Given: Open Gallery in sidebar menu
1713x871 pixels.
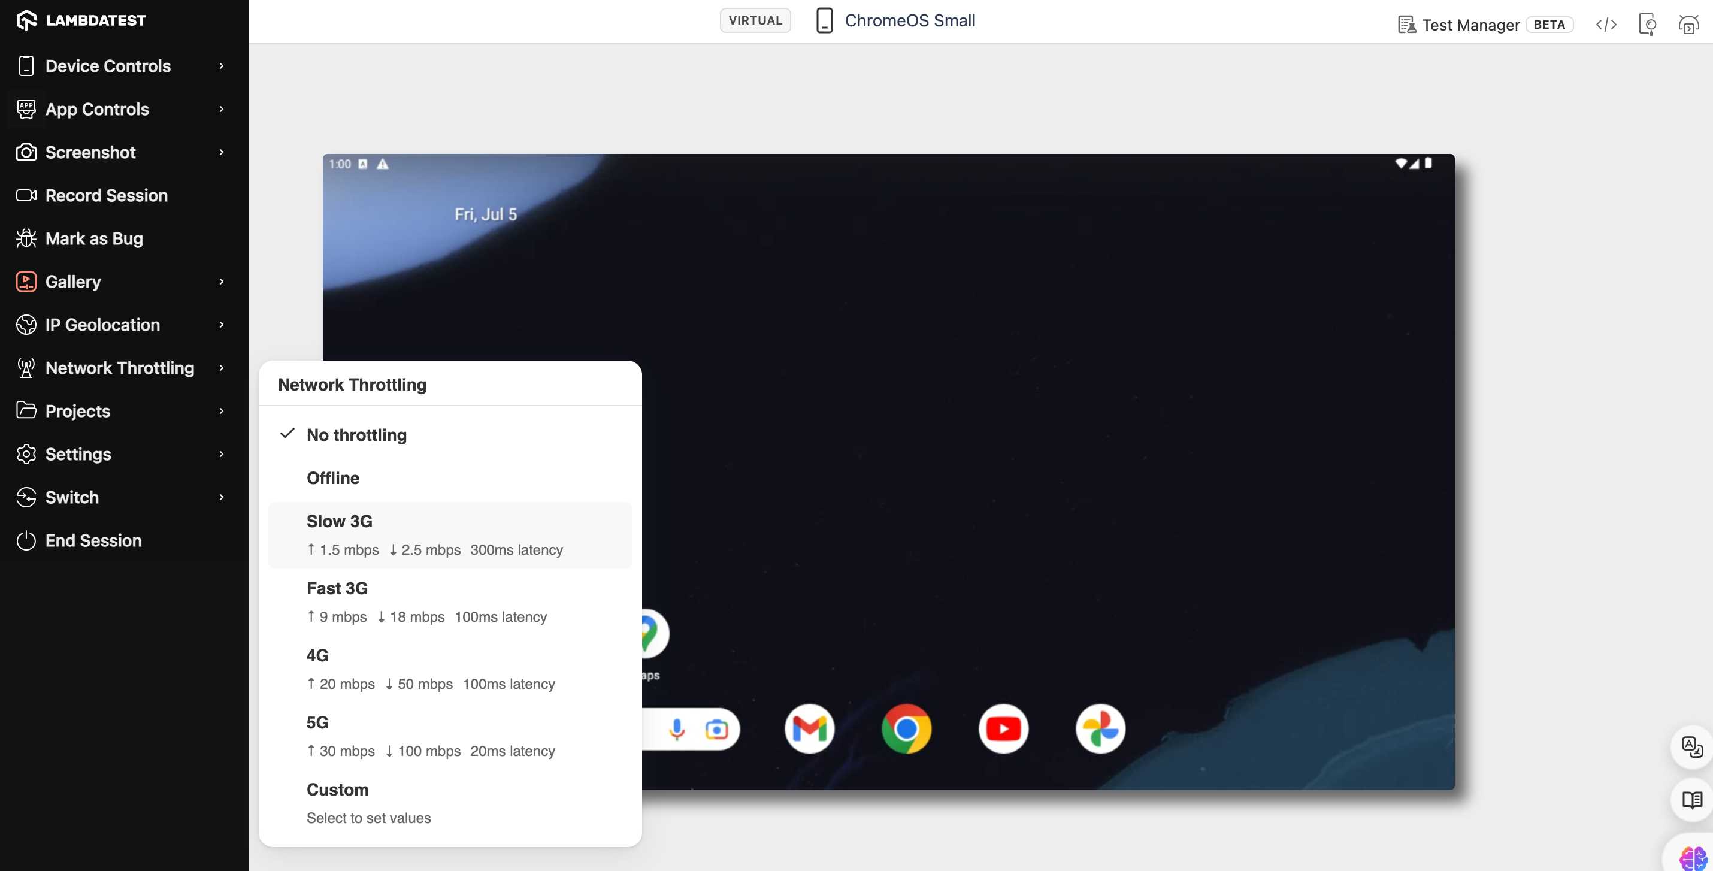Looking at the screenshot, I should 73,281.
